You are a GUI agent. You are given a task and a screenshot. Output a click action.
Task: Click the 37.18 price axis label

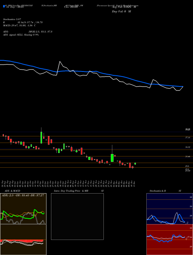coord(188,138)
